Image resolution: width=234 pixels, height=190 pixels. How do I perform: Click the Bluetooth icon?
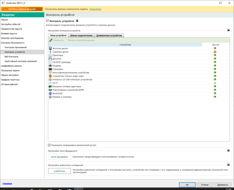tap(50, 93)
